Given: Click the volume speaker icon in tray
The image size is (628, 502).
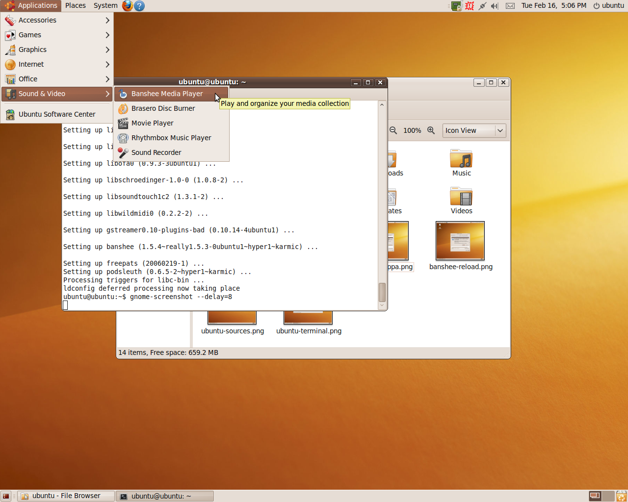Looking at the screenshot, I should coord(494,6).
